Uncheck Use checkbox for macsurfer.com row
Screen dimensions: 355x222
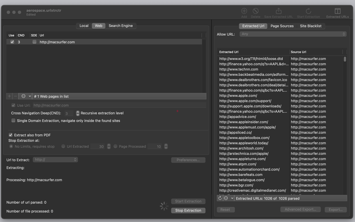tap(12, 42)
